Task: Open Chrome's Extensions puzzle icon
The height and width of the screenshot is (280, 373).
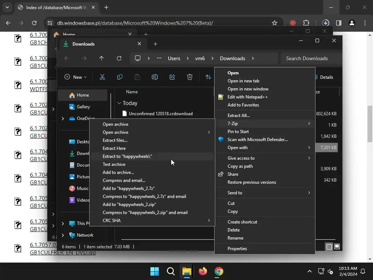Action: 306,23
